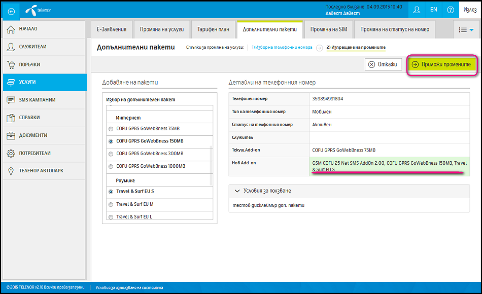Open ПОТРЕБИТЕЛИ in the sidebar

(x=44, y=153)
